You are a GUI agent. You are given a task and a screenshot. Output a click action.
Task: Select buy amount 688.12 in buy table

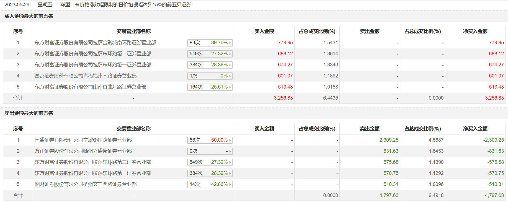click(285, 54)
